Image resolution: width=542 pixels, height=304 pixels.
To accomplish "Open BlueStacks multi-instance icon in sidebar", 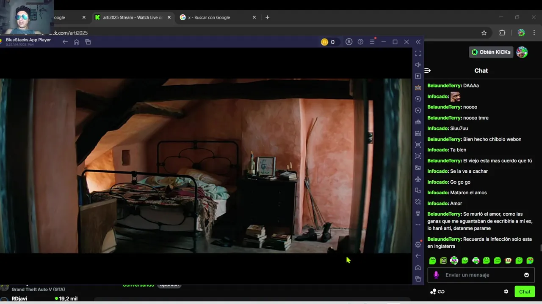I will [x=418, y=190].
